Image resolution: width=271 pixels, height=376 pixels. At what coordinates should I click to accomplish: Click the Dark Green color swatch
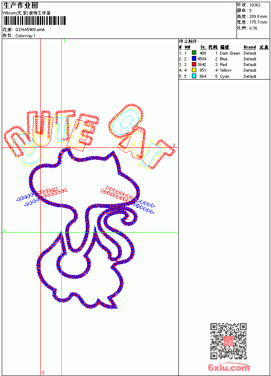coord(194,53)
